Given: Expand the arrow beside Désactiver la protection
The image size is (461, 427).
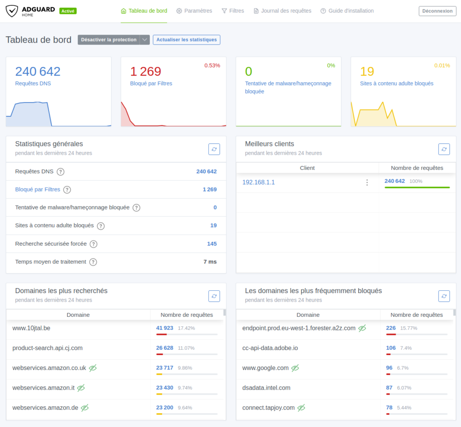Looking at the screenshot, I should (x=145, y=40).
